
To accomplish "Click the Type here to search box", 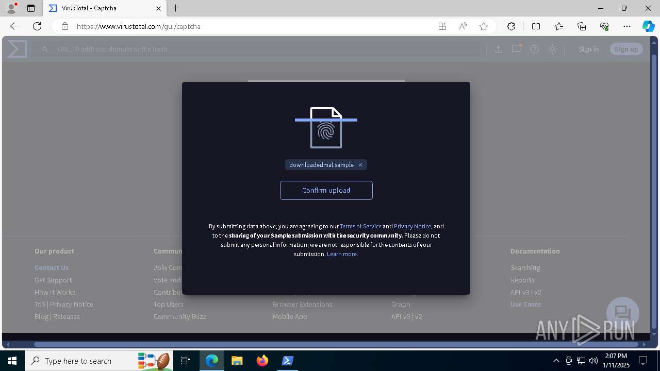I will tap(98, 361).
